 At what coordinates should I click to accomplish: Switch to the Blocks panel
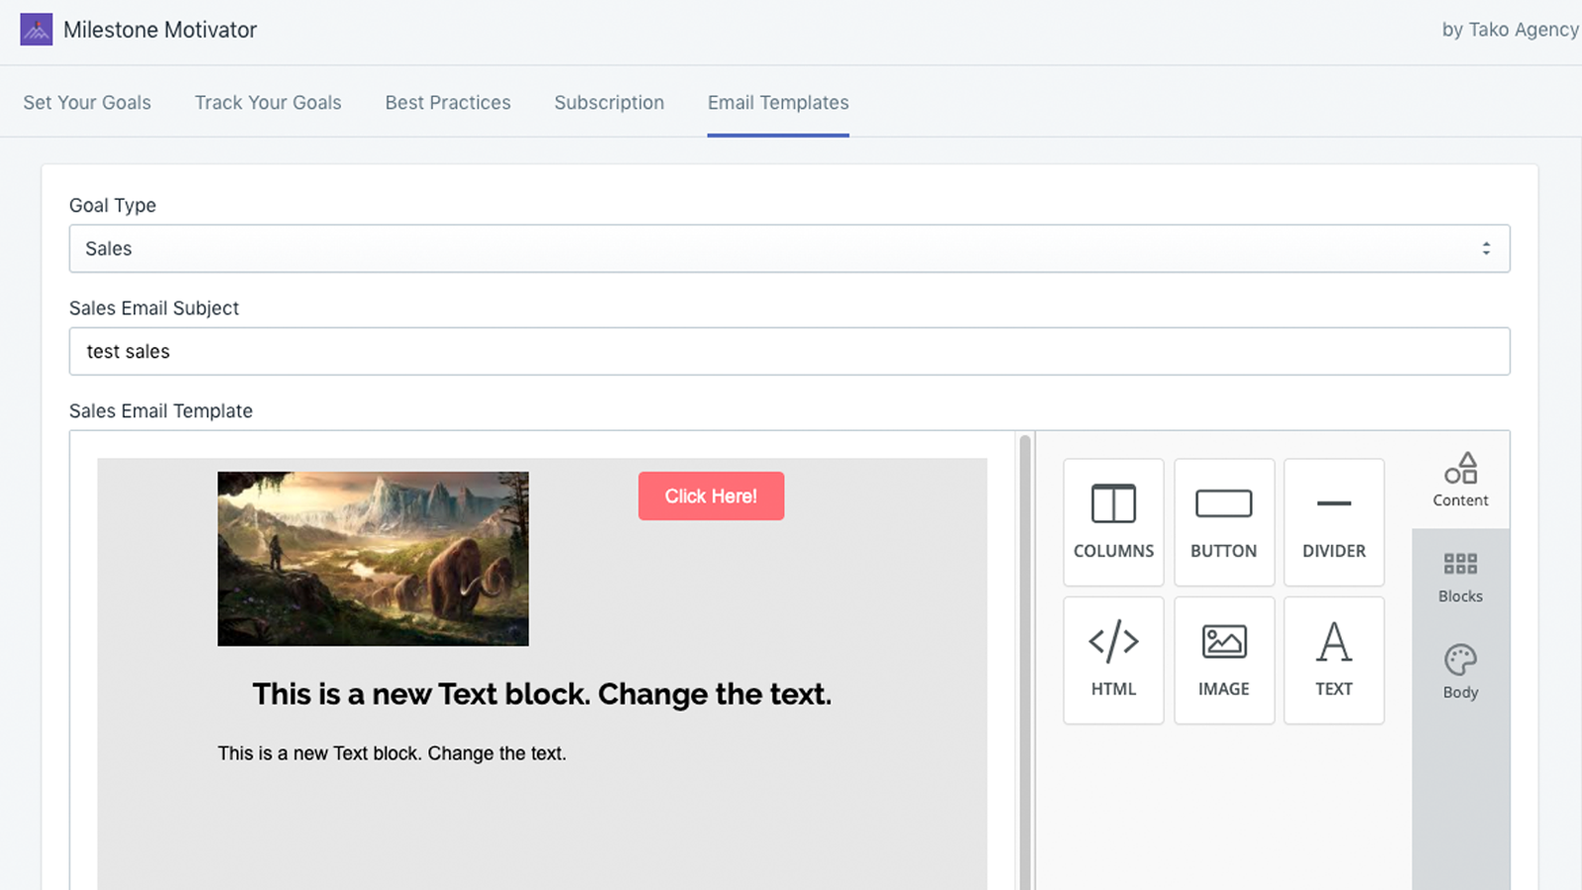(x=1459, y=575)
